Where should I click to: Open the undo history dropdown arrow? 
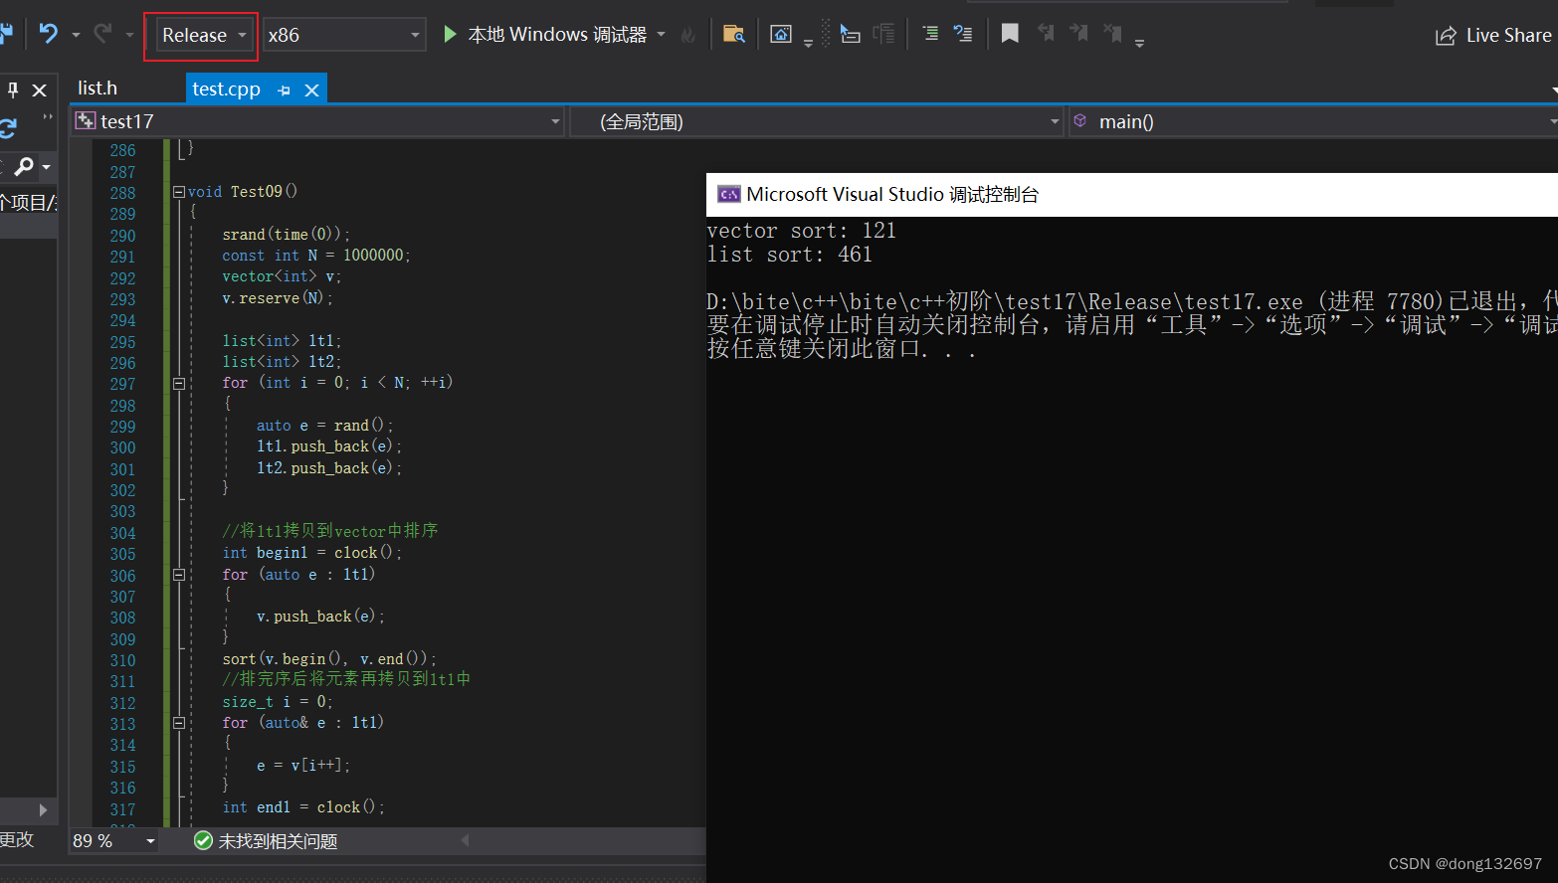click(x=76, y=35)
